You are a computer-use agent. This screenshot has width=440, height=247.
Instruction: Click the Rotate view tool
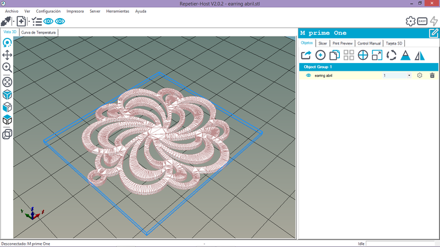click(x=8, y=42)
